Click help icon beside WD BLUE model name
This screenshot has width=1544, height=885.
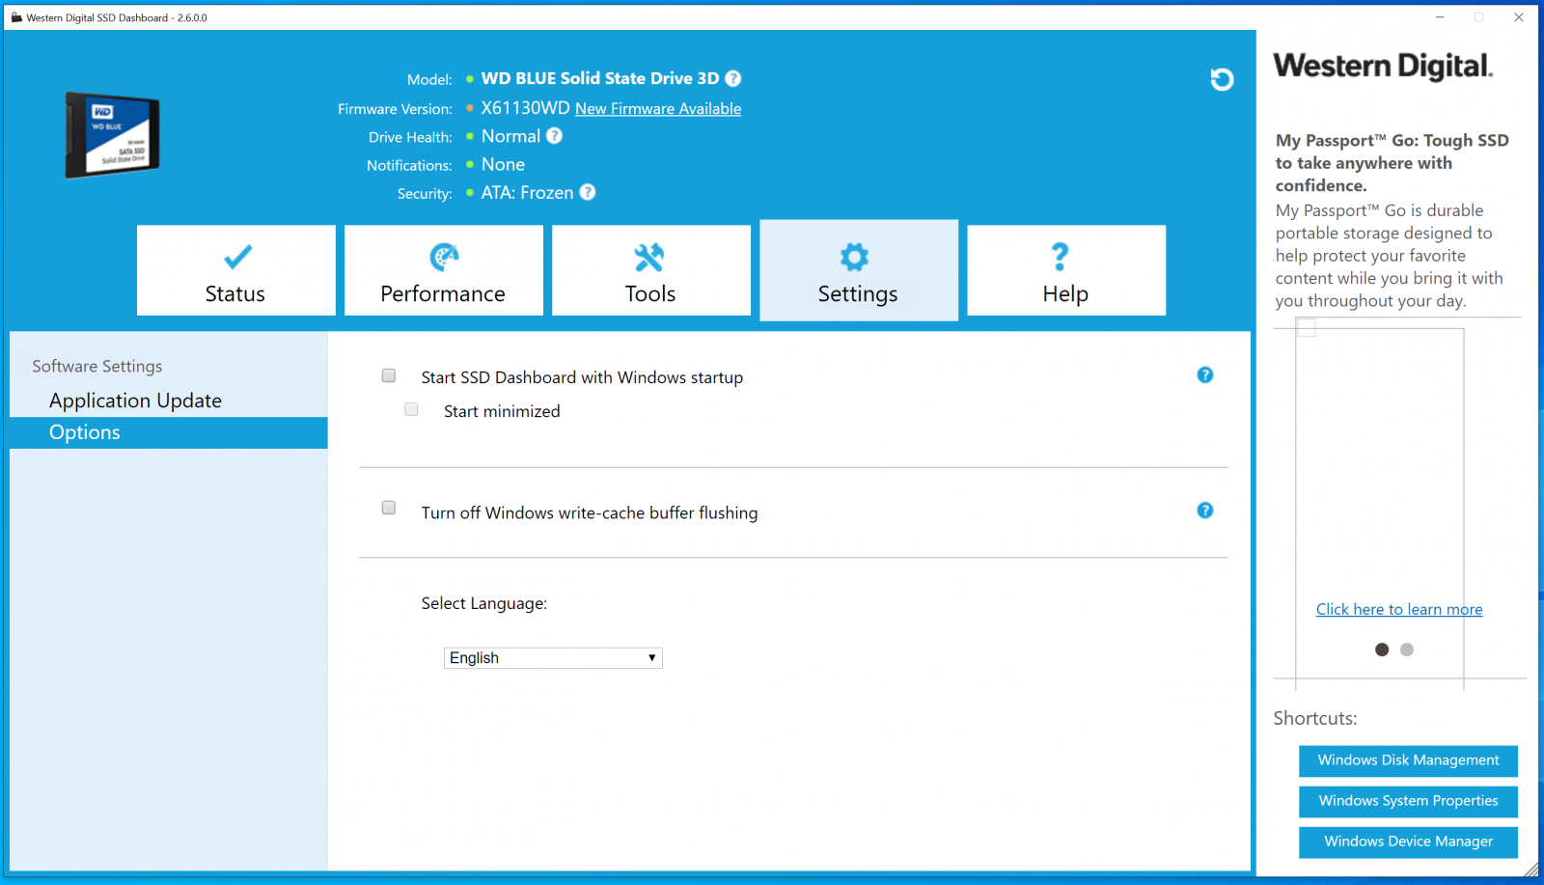(733, 79)
